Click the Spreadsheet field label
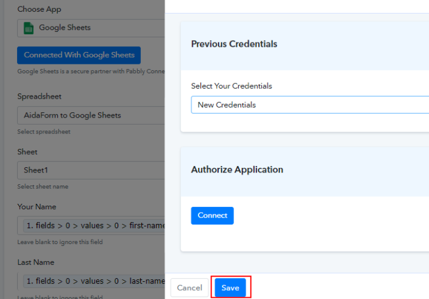This screenshot has width=429, height=299. [39, 96]
